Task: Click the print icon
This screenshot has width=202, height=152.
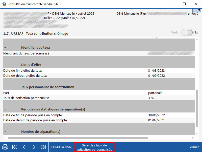Action: coord(5,147)
